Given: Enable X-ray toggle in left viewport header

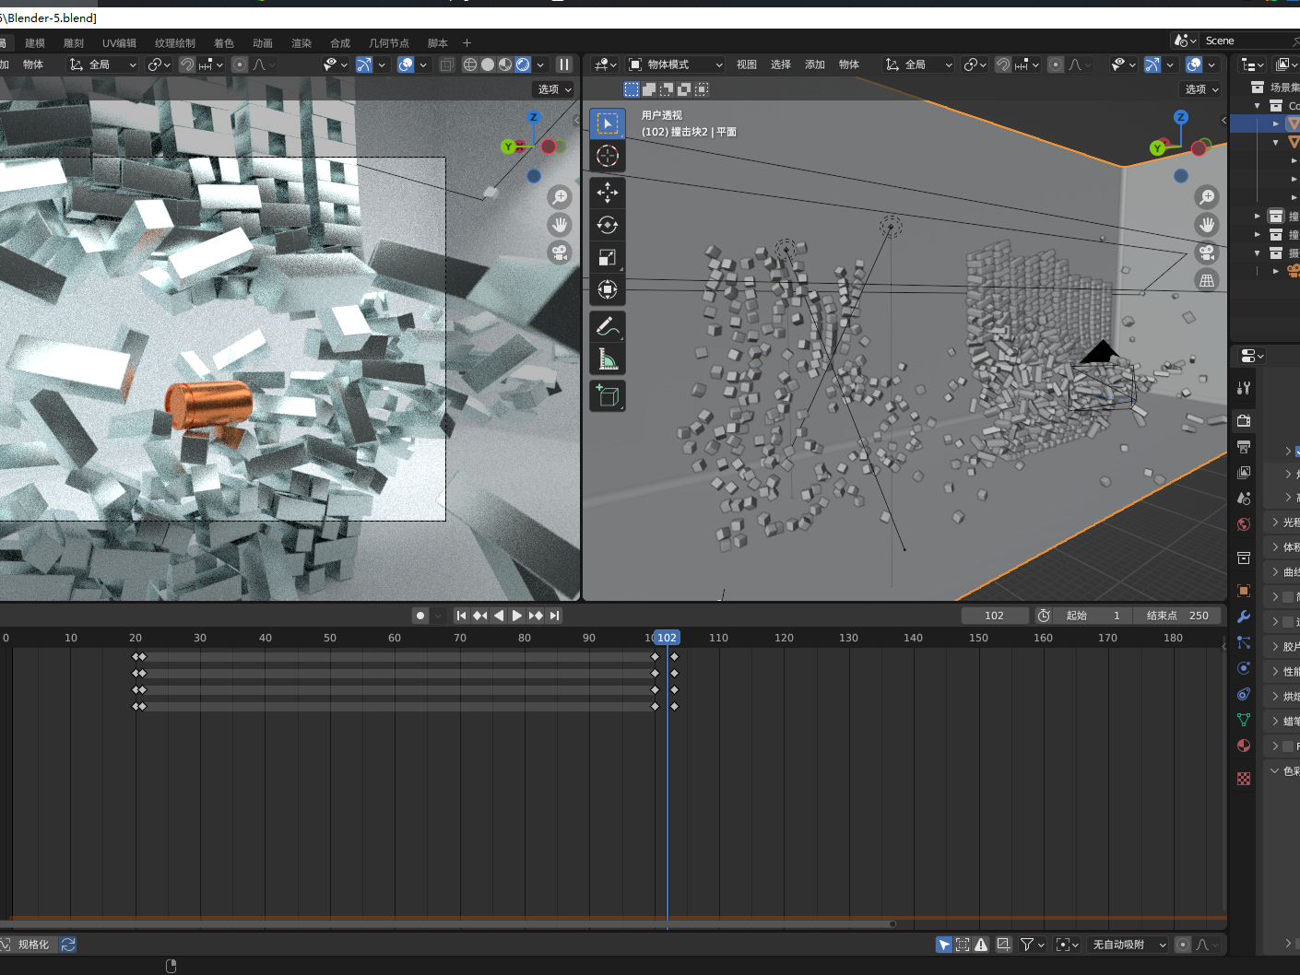Looking at the screenshot, I should [447, 65].
